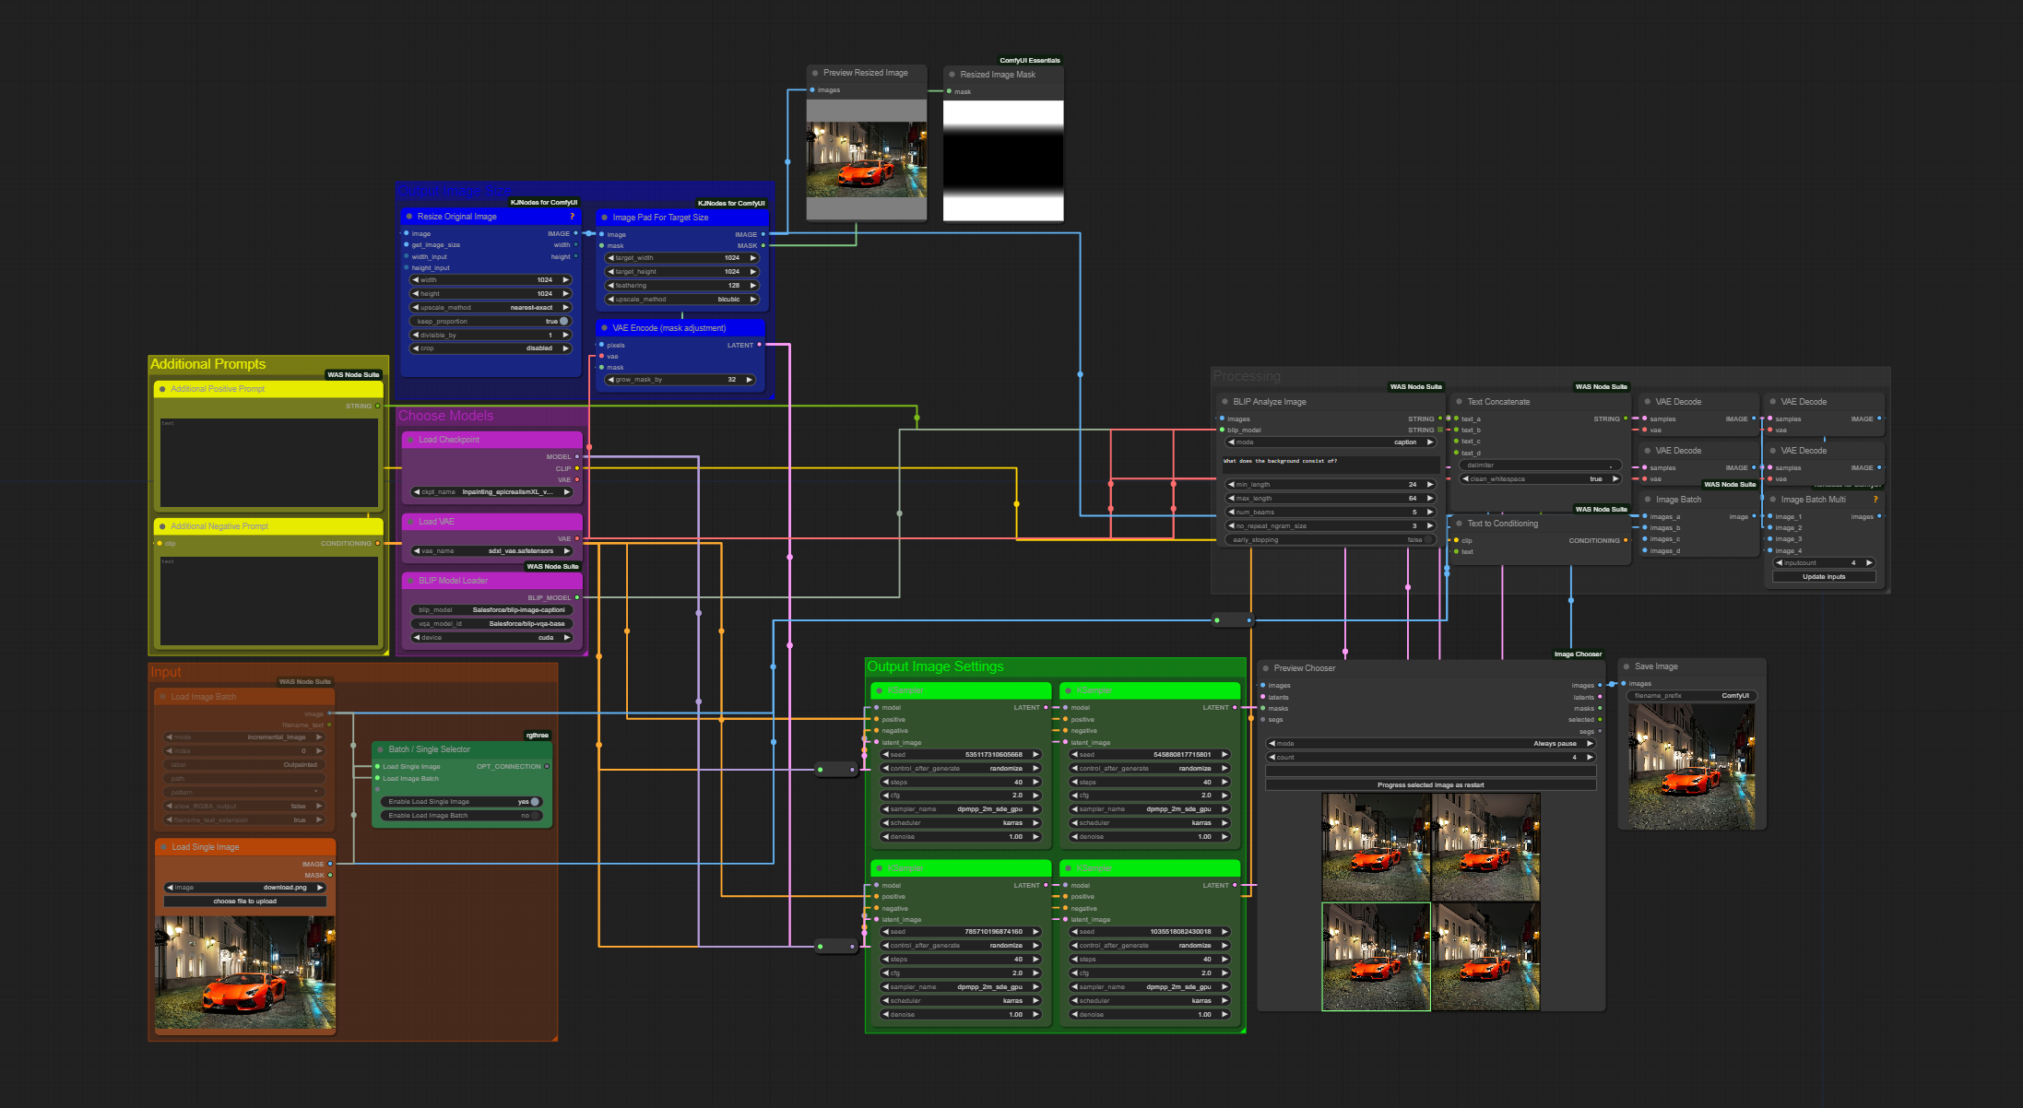Click collapse dot of Preview Resized Image node

[815, 73]
